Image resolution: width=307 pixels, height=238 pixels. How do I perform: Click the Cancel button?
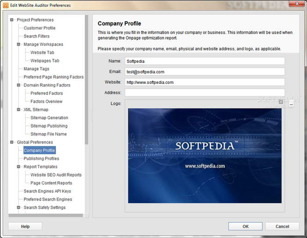point(282,226)
